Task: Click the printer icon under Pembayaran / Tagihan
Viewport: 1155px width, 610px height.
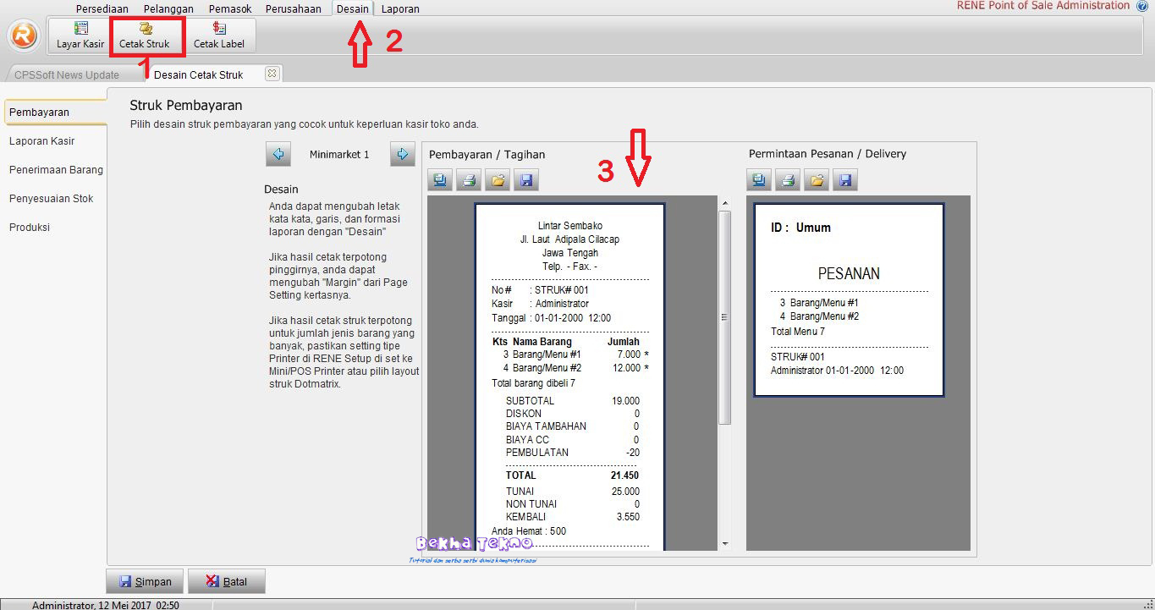Action: tap(469, 179)
